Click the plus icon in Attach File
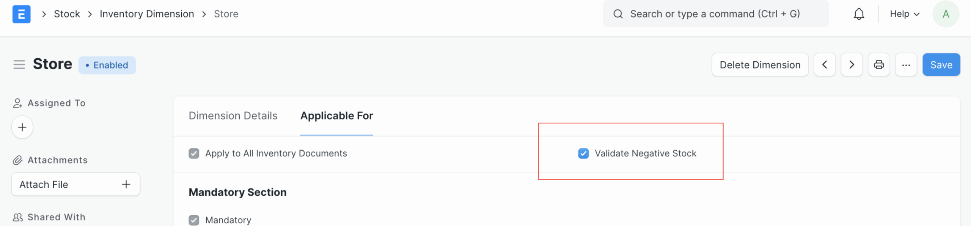 point(126,184)
